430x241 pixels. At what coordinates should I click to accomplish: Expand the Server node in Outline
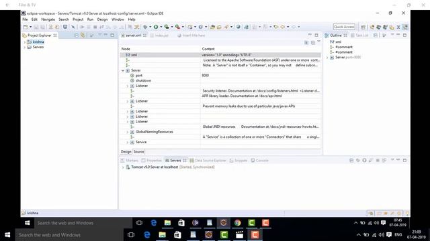coord(327,58)
